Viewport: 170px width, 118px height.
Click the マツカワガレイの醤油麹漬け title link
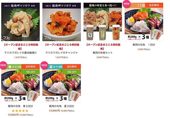(20, 53)
